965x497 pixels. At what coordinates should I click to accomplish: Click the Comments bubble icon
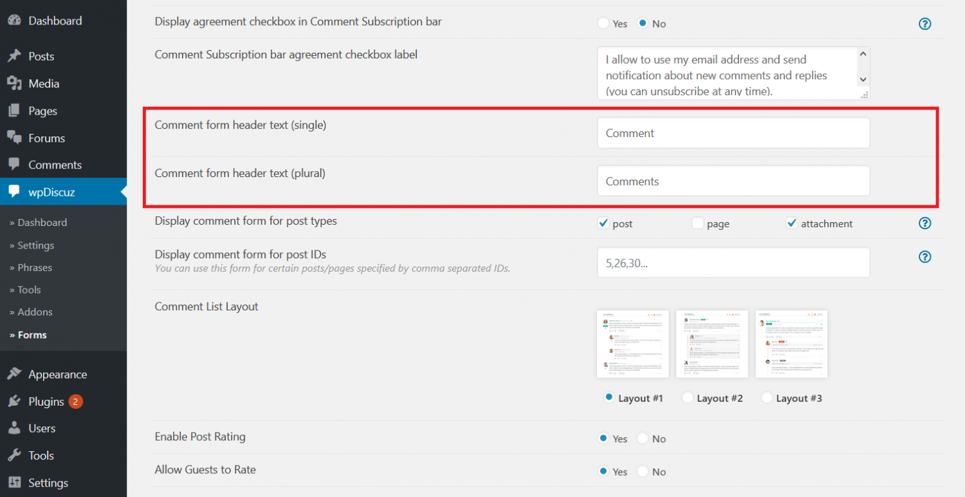[14, 165]
